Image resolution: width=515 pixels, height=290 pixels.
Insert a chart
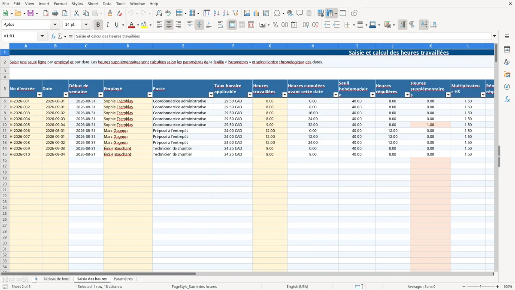[257, 13]
